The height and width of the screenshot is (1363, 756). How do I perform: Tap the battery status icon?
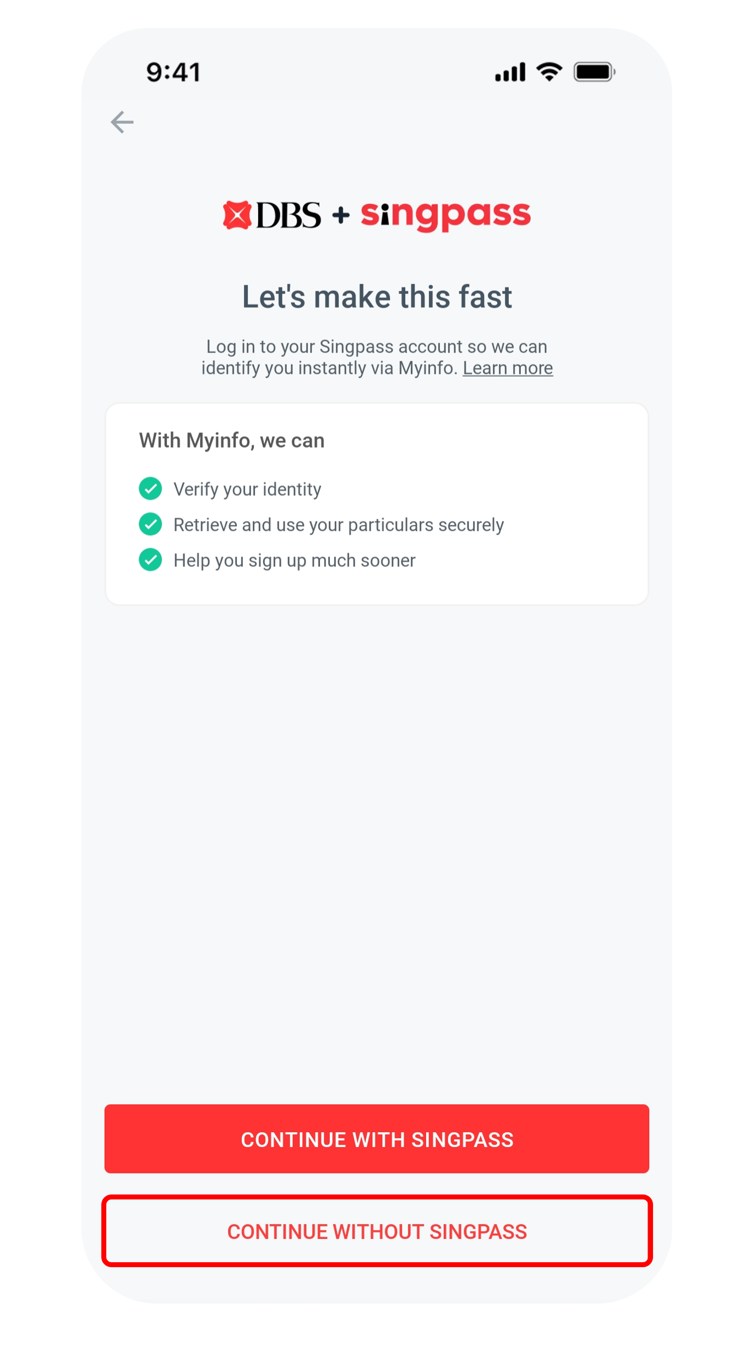pos(594,72)
